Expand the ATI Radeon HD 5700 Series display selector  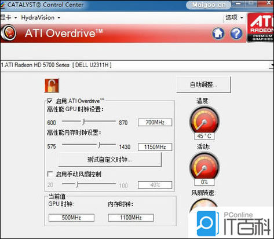272,65
